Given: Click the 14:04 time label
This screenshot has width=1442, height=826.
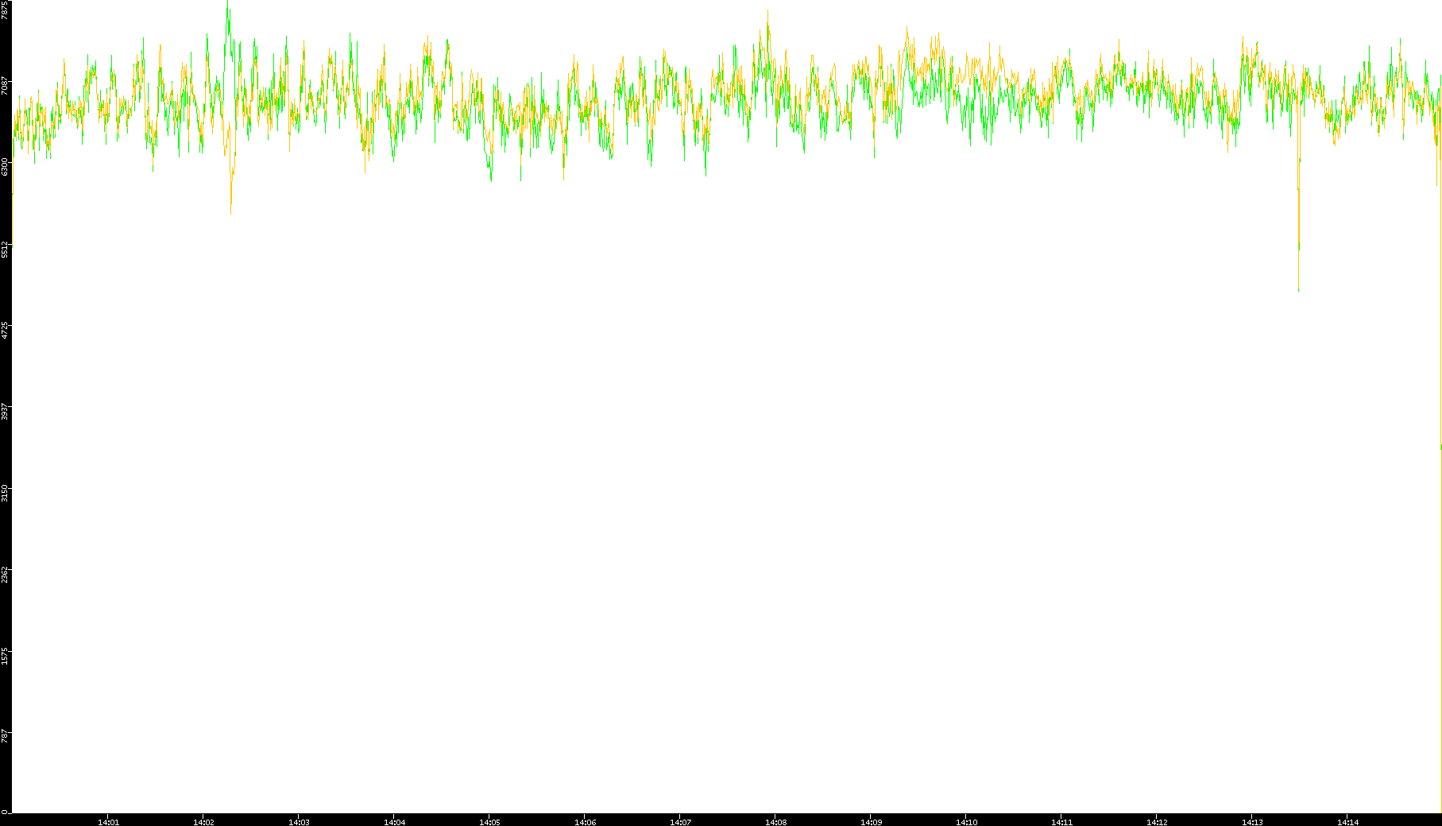Looking at the screenshot, I should [x=394, y=822].
